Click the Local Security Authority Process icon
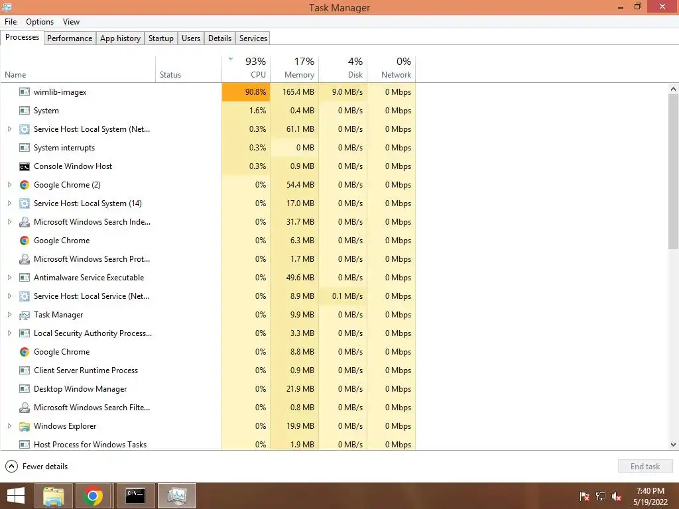 coord(25,333)
